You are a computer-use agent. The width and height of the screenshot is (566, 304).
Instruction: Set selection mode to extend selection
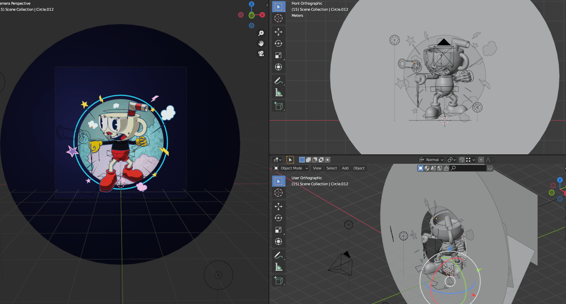pyautogui.click(x=308, y=160)
